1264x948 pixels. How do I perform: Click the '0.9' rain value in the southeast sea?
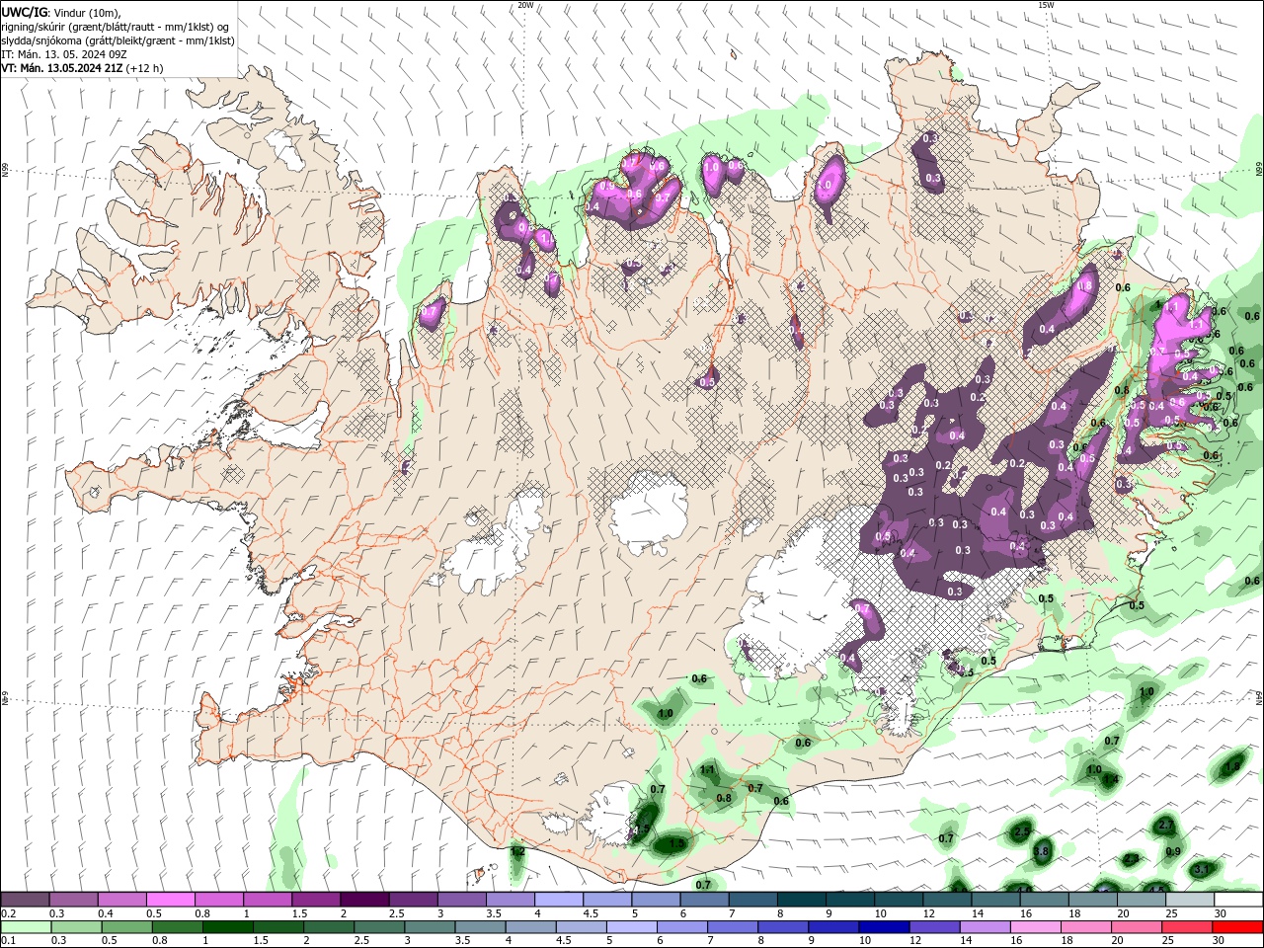coord(1173,851)
